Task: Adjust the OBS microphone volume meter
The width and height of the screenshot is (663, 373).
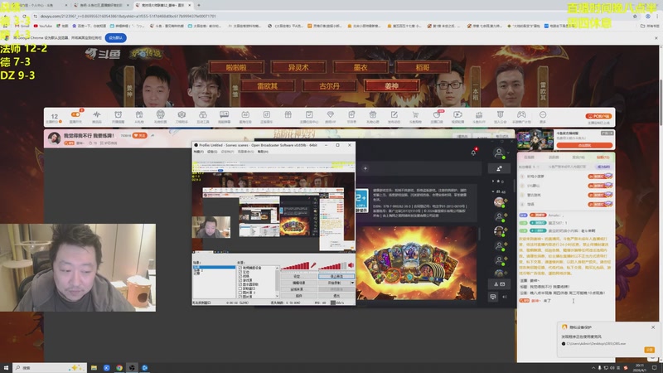Action: tap(295, 265)
